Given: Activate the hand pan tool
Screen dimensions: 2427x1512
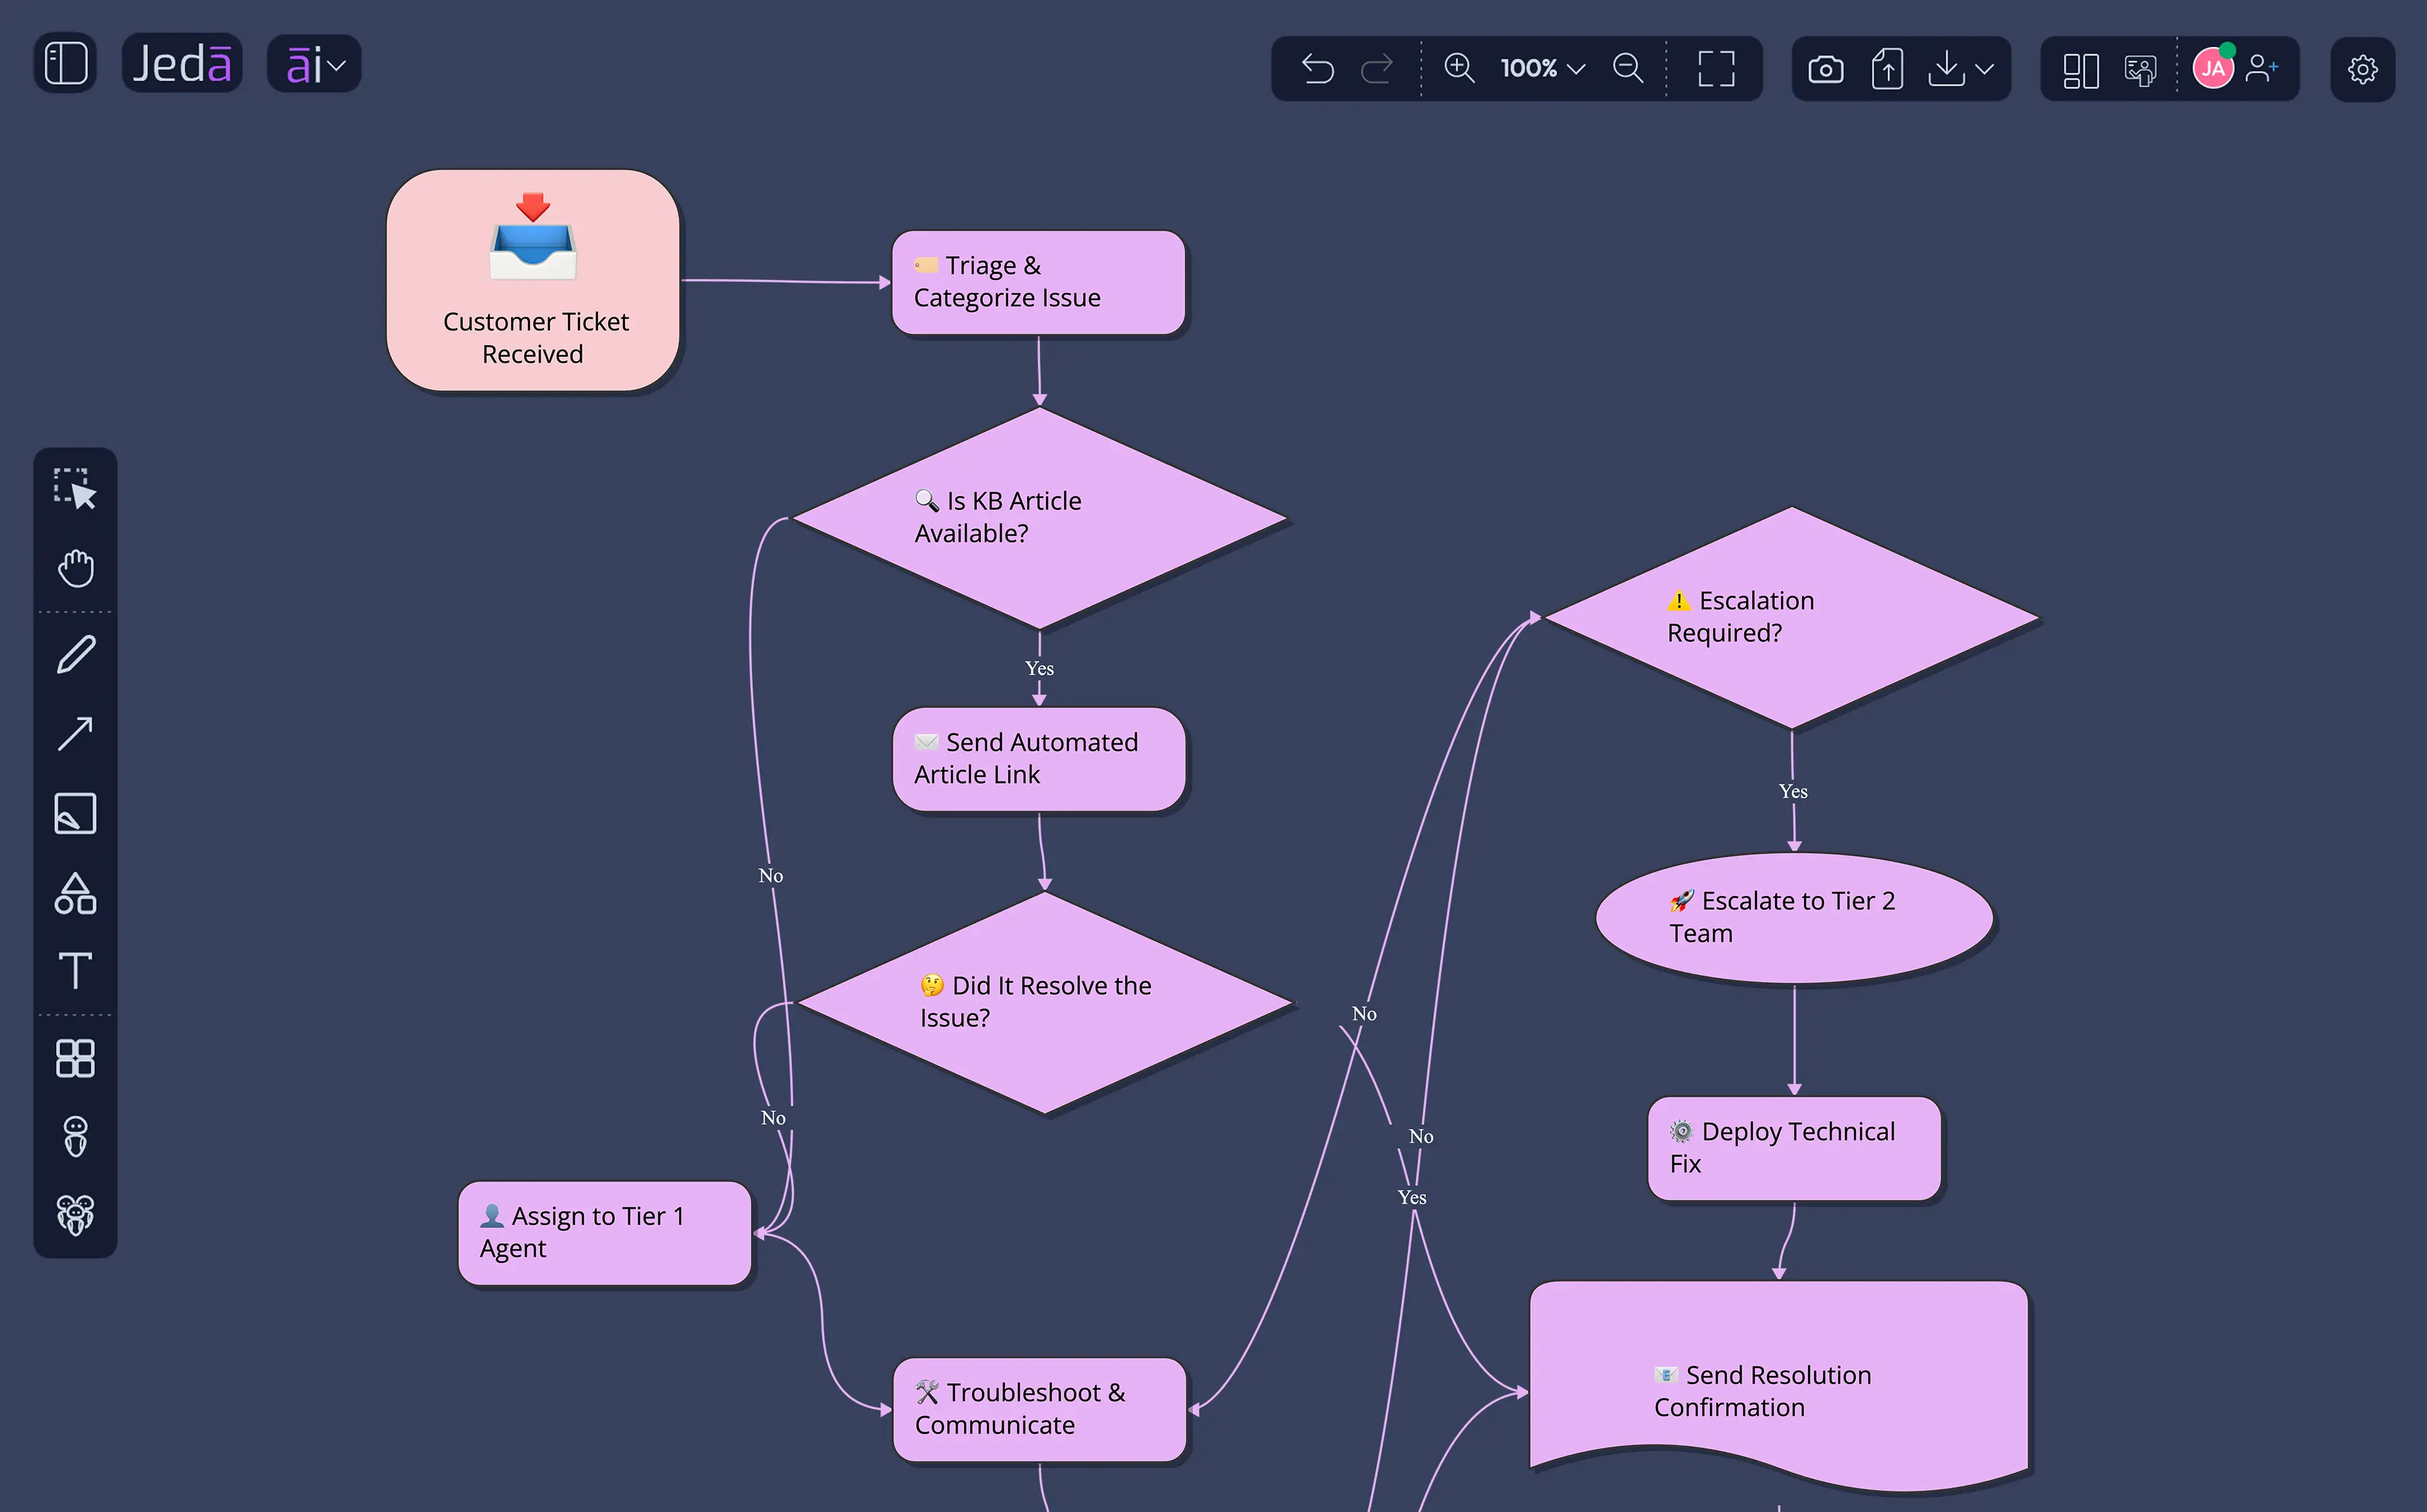Looking at the screenshot, I should click(x=75, y=568).
